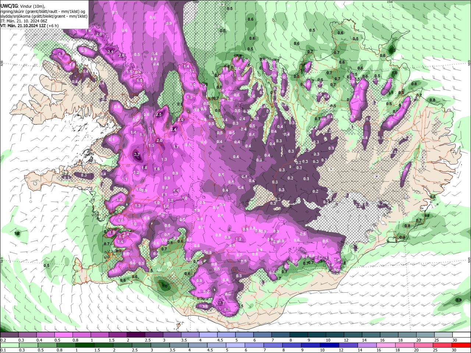This screenshot has width=471, height=353.
Task: Click the bright pink 0.5 swatch in top legend row
Action: (x=63, y=335)
